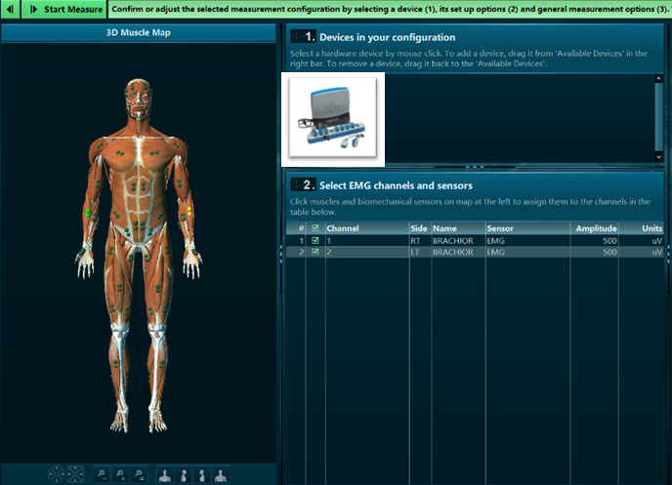Click the EMG sensor cell in row 2
The width and height of the screenshot is (672, 485).
527,252
